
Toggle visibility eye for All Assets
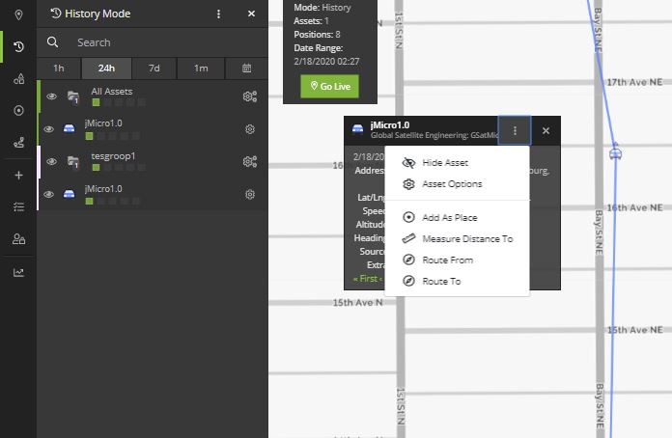50,96
